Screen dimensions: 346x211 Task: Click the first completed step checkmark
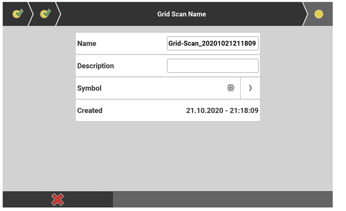(18, 14)
